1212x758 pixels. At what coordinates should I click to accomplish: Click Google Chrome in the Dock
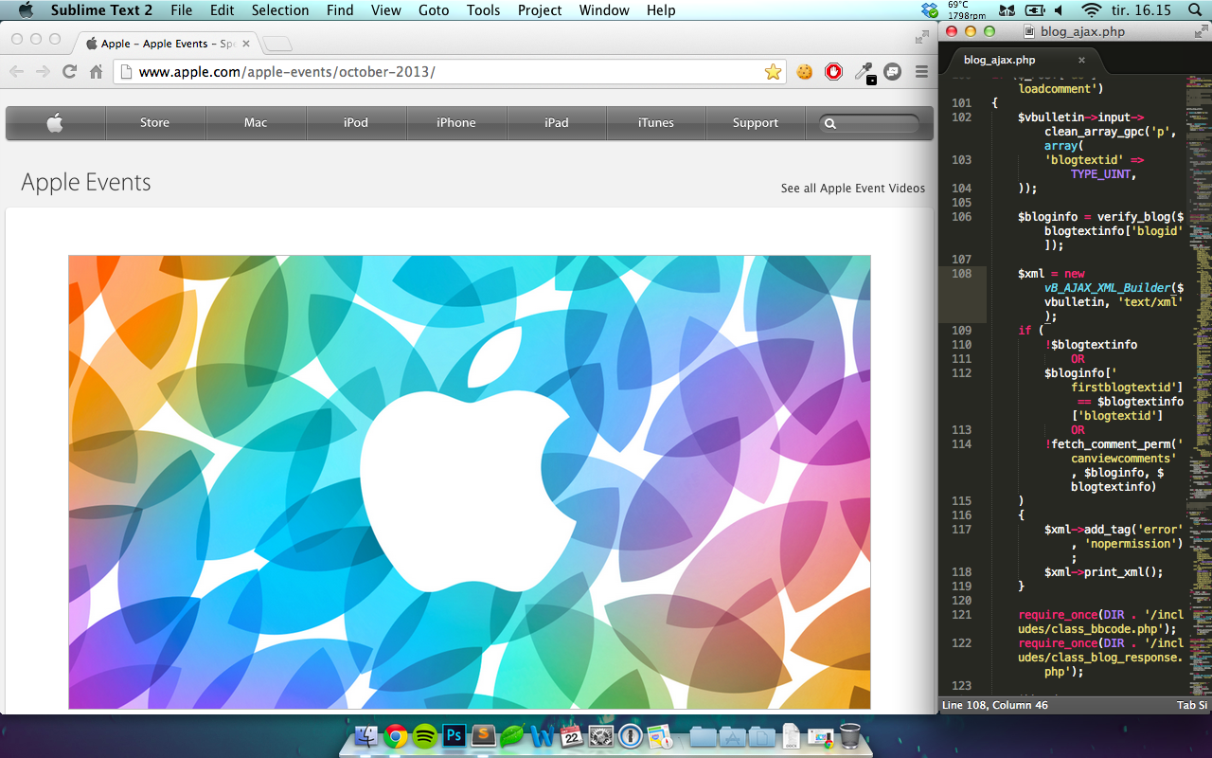coord(396,735)
